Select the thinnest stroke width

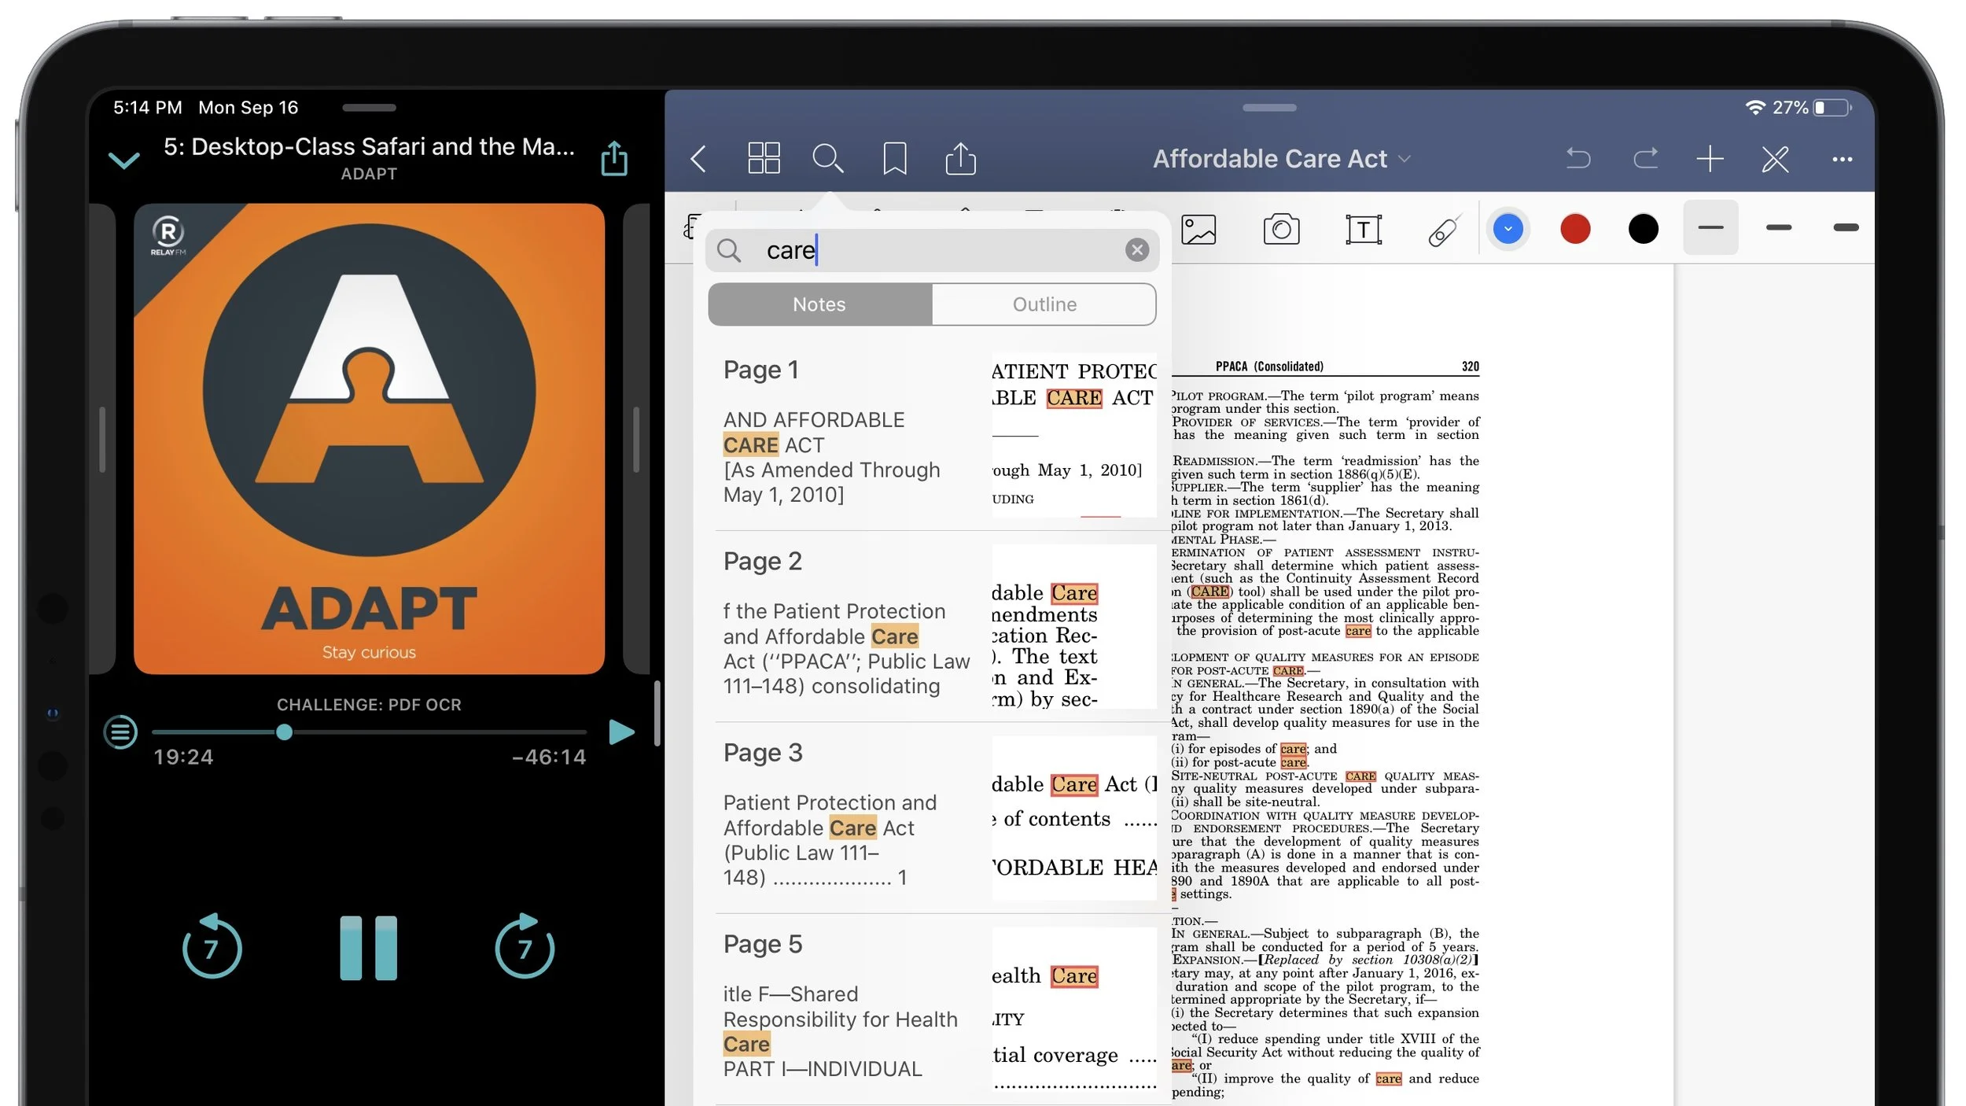pos(1710,228)
